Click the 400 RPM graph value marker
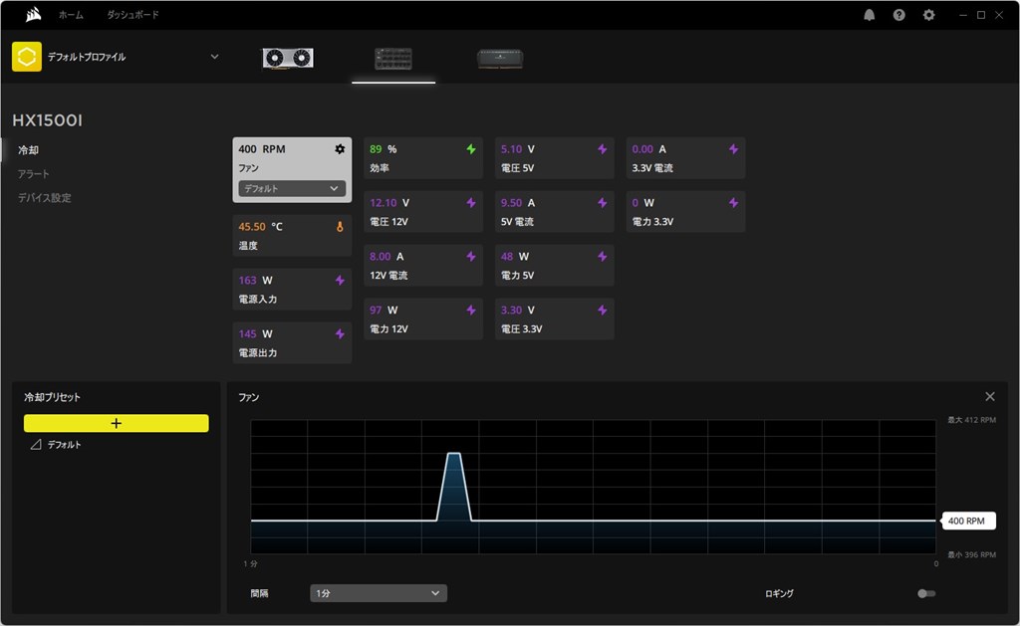 [968, 521]
